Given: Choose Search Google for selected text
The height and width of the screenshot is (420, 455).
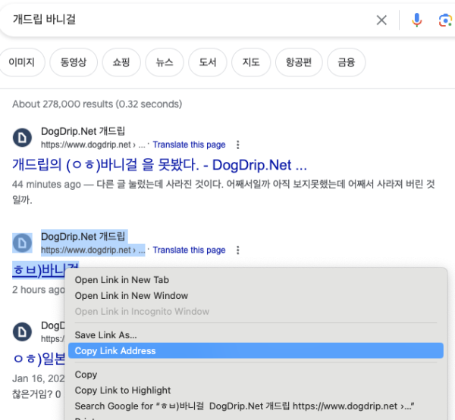Looking at the screenshot, I should tap(244, 406).
